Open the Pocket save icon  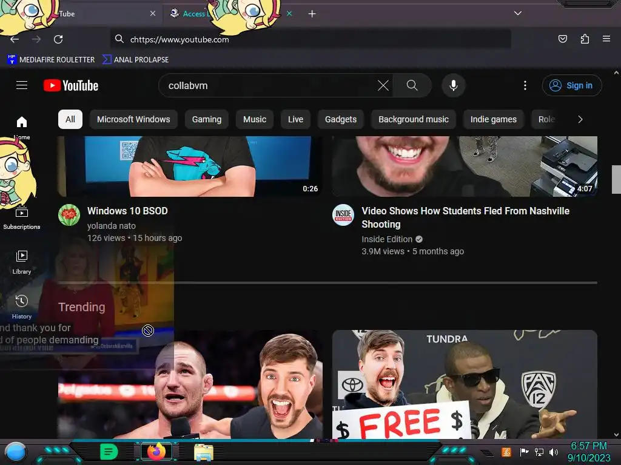tap(562, 39)
